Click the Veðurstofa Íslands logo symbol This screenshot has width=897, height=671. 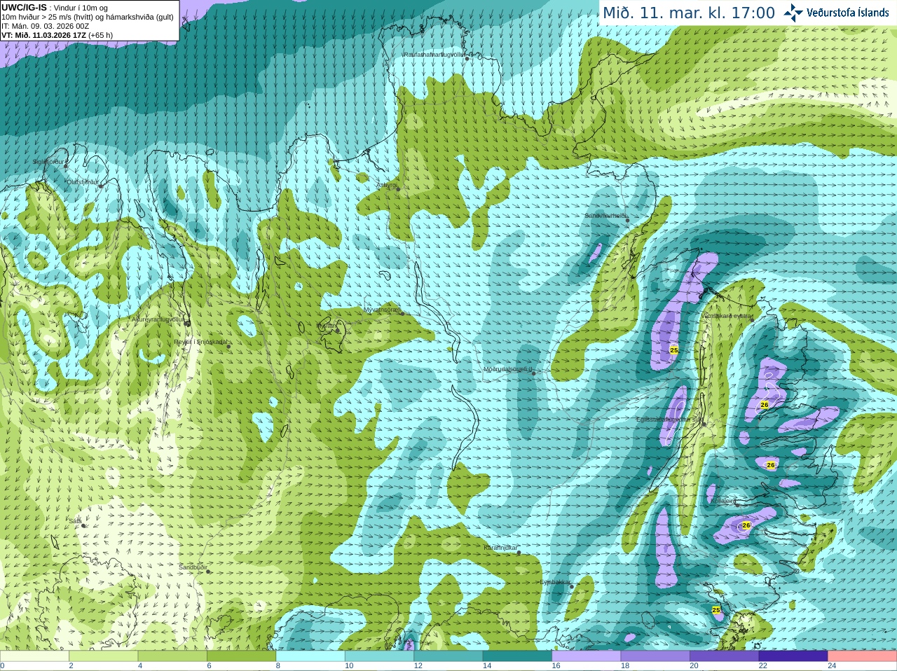(x=793, y=13)
